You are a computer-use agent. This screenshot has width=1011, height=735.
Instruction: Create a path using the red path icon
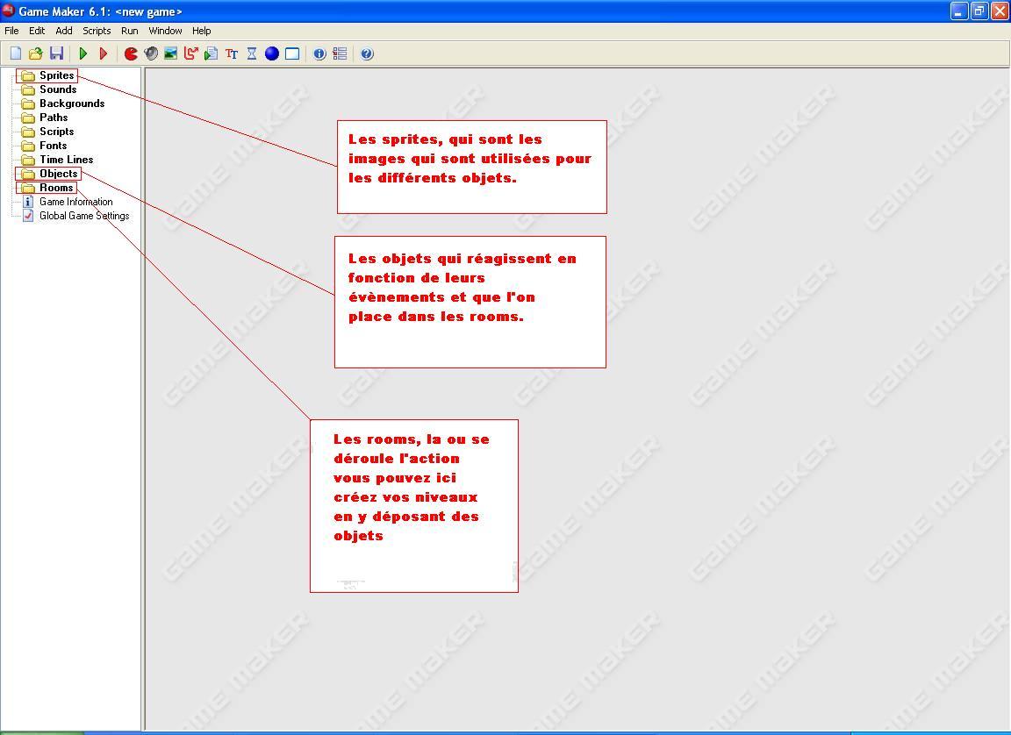point(190,54)
